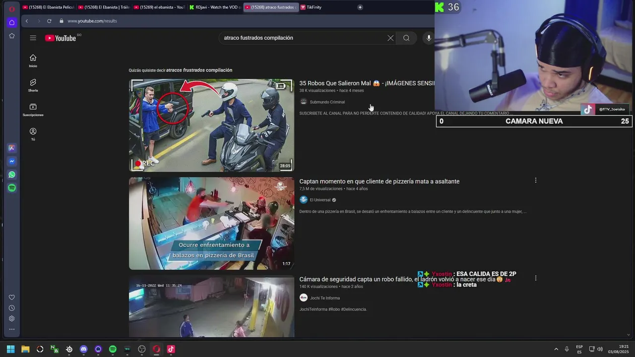Switch to the 'RDjavi - Watch the VOD' tab

[x=215, y=7]
